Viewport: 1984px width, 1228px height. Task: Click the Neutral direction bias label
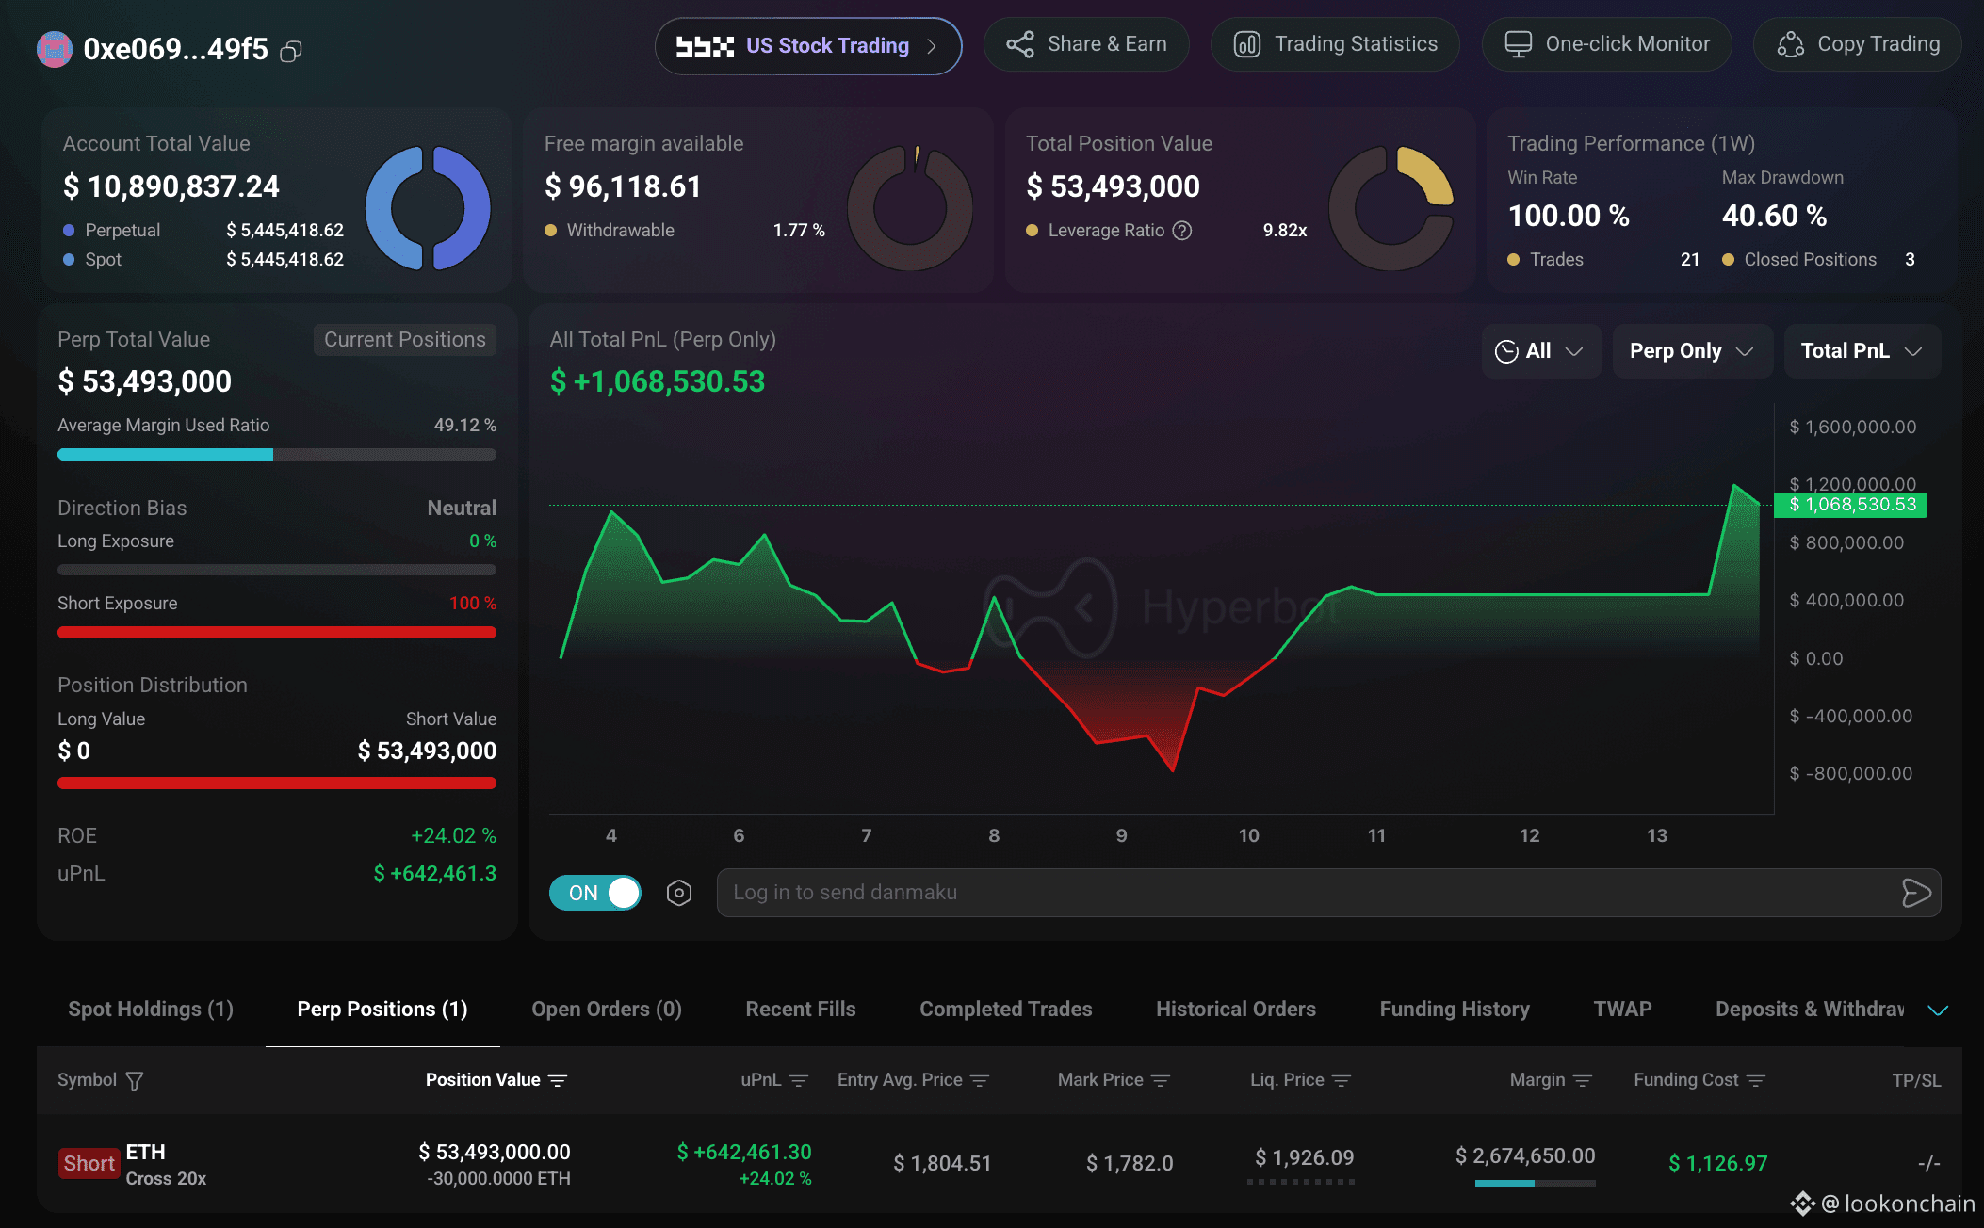pos(462,509)
